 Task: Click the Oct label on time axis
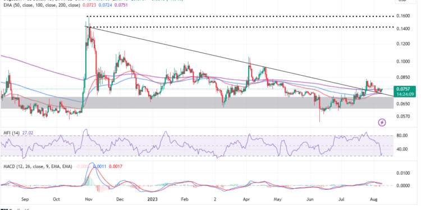(56, 199)
